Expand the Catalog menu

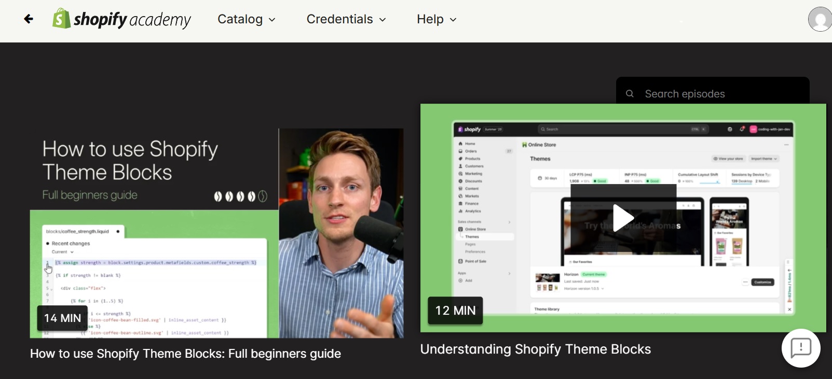247,19
